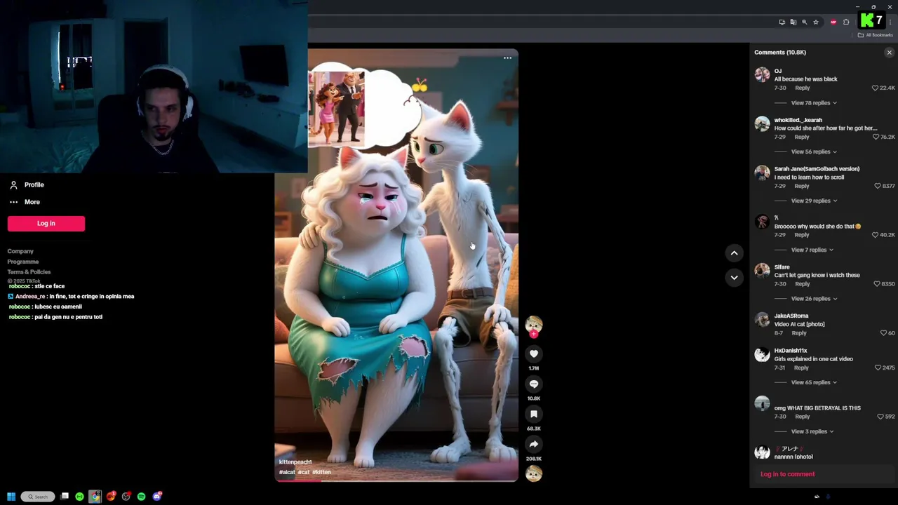This screenshot has height=505, width=898.
Task: Click Log in to comment
Action: coord(787,474)
